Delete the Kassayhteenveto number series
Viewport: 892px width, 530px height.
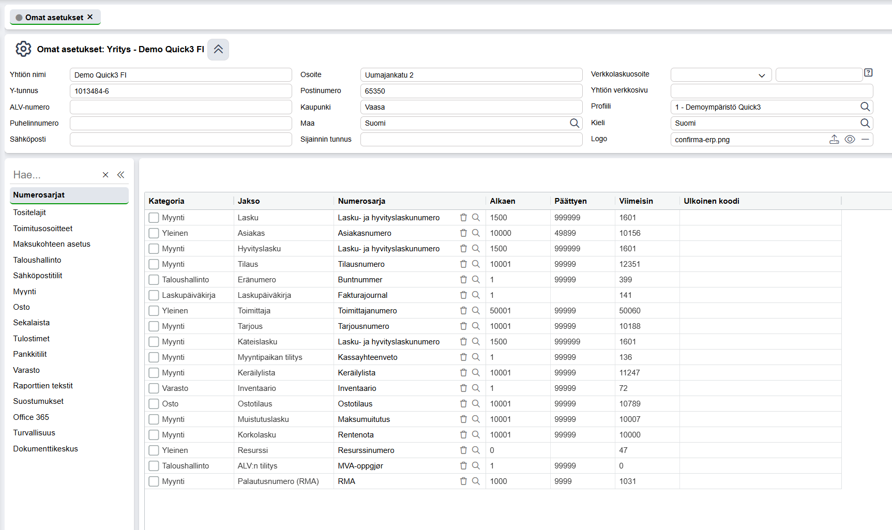pyautogui.click(x=463, y=357)
